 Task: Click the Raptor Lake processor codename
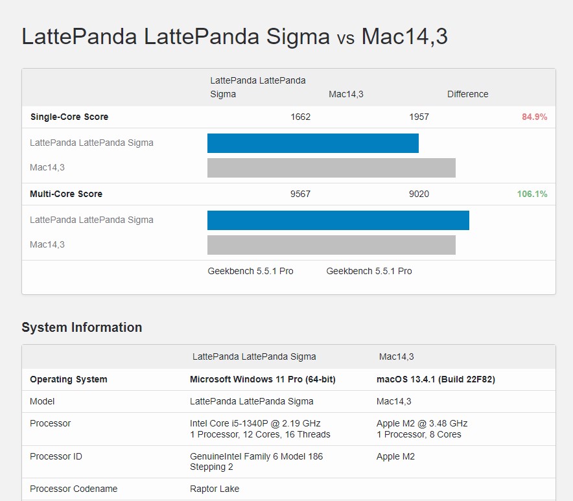point(215,489)
